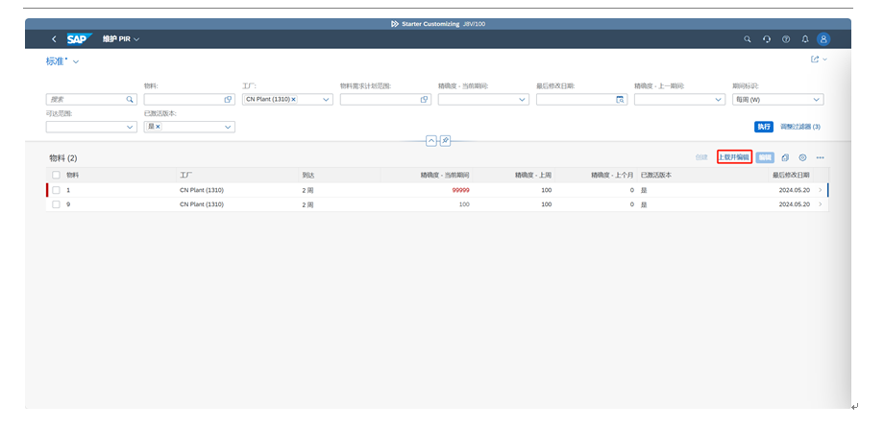Open the table overflow more menu
This screenshot has height=428, width=884.
click(820, 157)
